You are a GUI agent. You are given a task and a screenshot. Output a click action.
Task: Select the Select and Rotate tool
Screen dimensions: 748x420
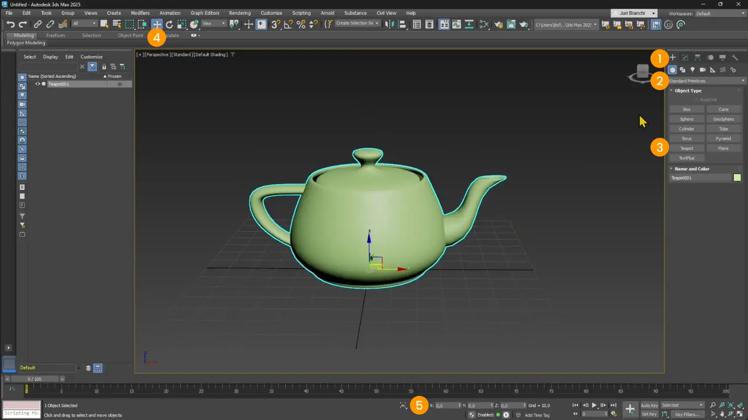pyautogui.click(x=170, y=24)
